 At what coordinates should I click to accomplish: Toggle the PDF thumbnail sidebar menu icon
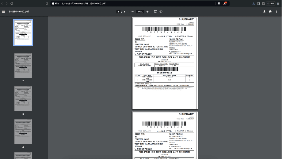3,12
